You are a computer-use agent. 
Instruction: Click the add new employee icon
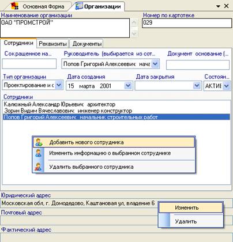pyautogui.click(x=39, y=142)
